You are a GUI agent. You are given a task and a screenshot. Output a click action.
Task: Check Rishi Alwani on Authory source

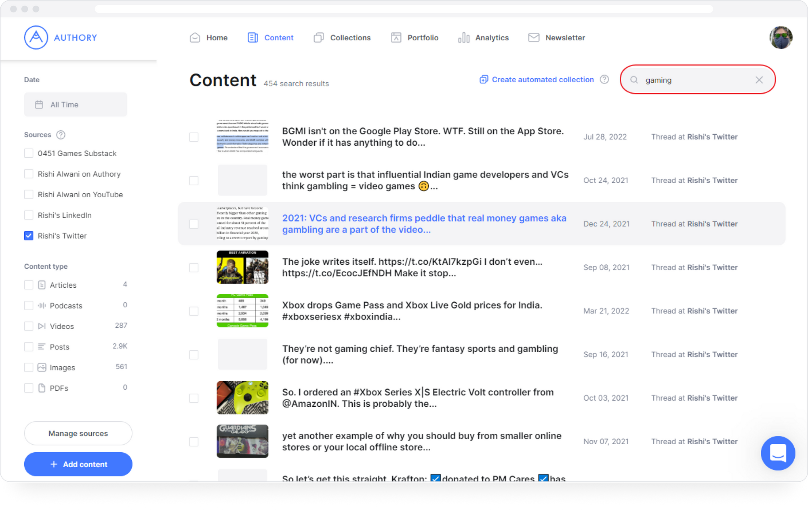click(29, 174)
